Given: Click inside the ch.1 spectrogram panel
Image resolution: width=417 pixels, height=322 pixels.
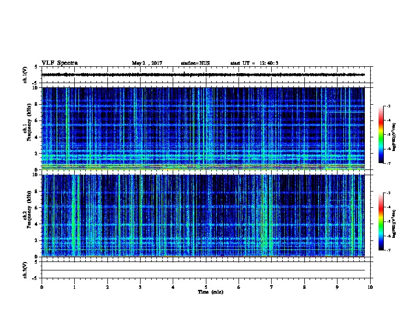Looking at the screenshot, I should click(x=203, y=128).
